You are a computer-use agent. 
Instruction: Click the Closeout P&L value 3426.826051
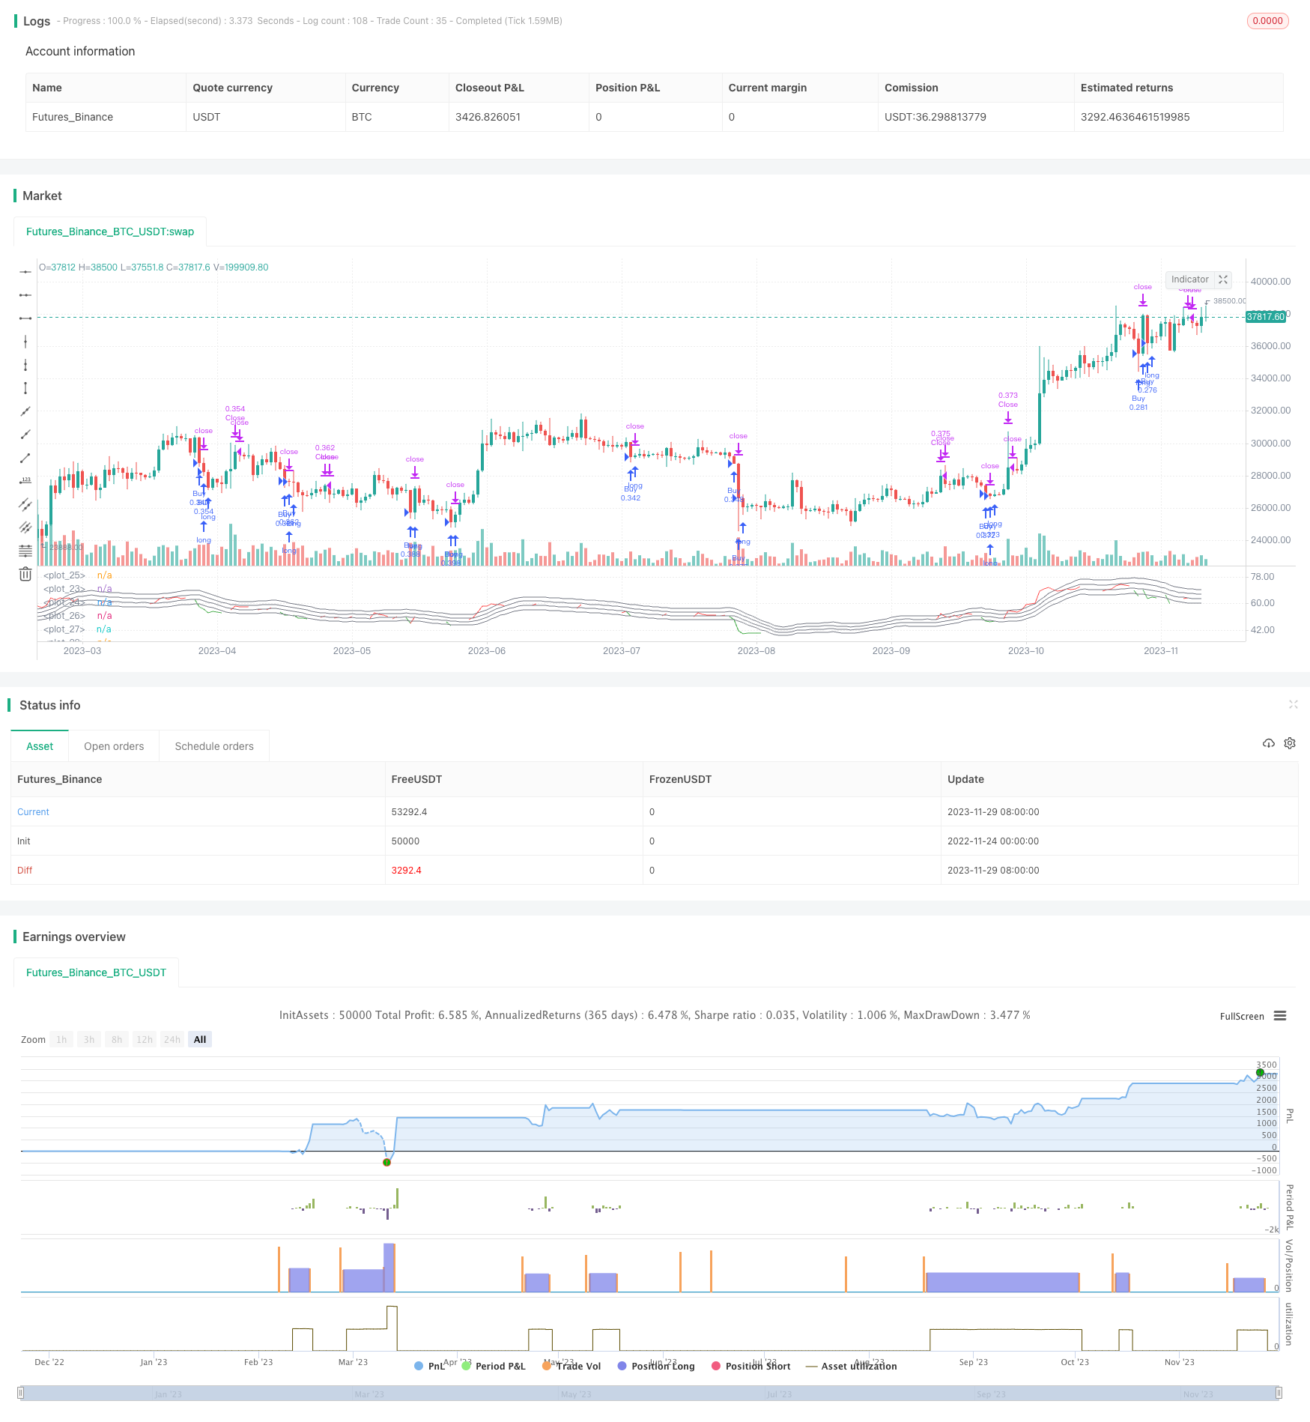click(x=488, y=117)
